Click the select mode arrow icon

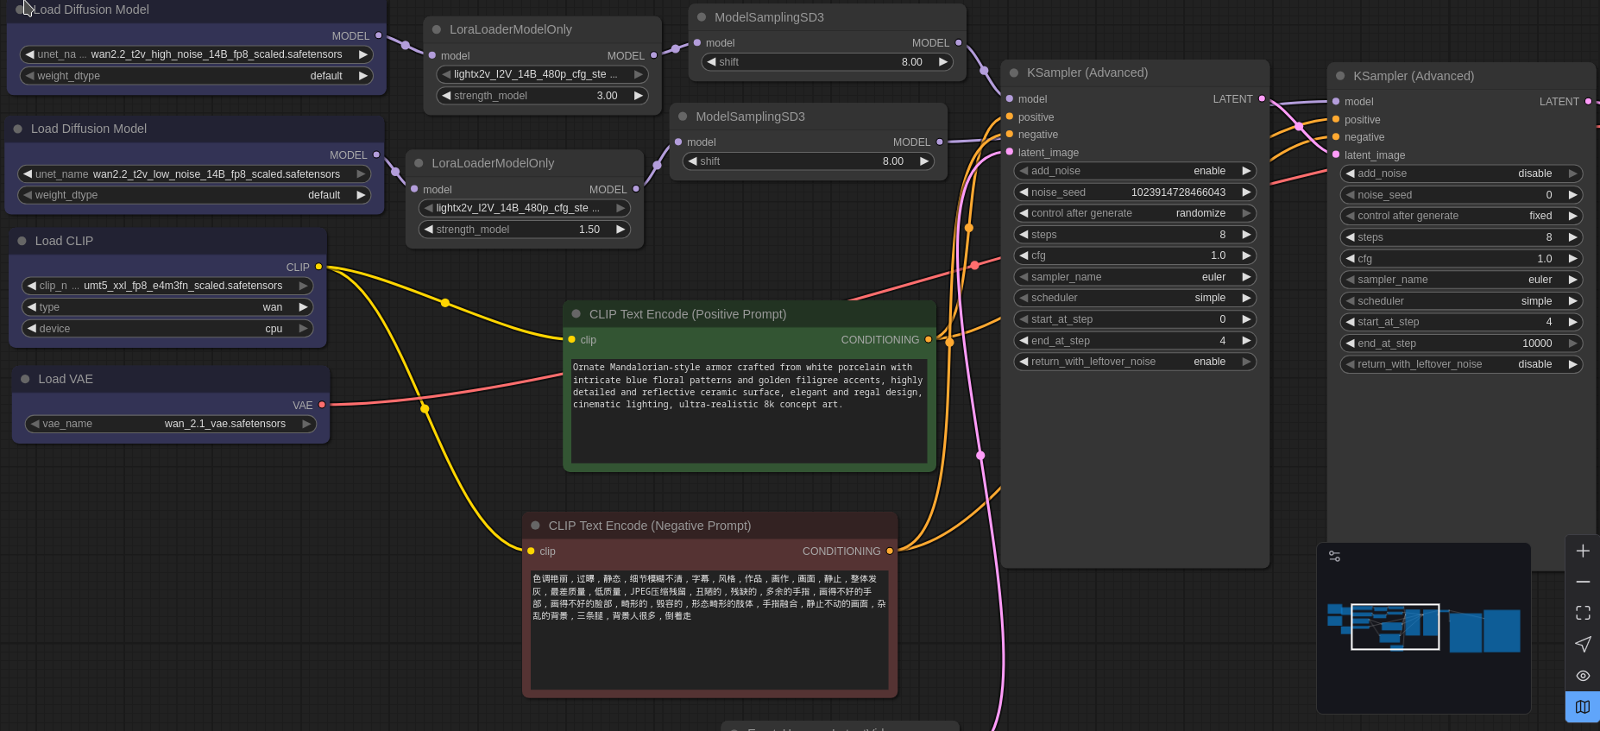click(x=1583, y=644)
